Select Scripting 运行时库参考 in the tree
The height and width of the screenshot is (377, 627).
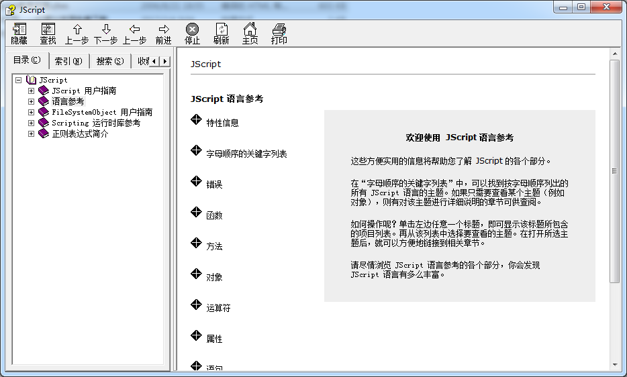pos(96,123)
